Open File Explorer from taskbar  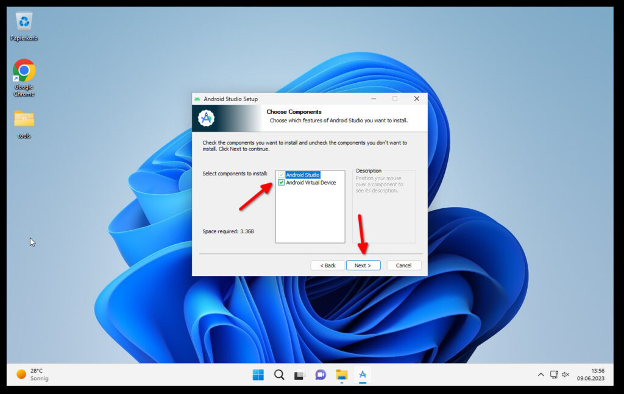(x=341, y=375)
